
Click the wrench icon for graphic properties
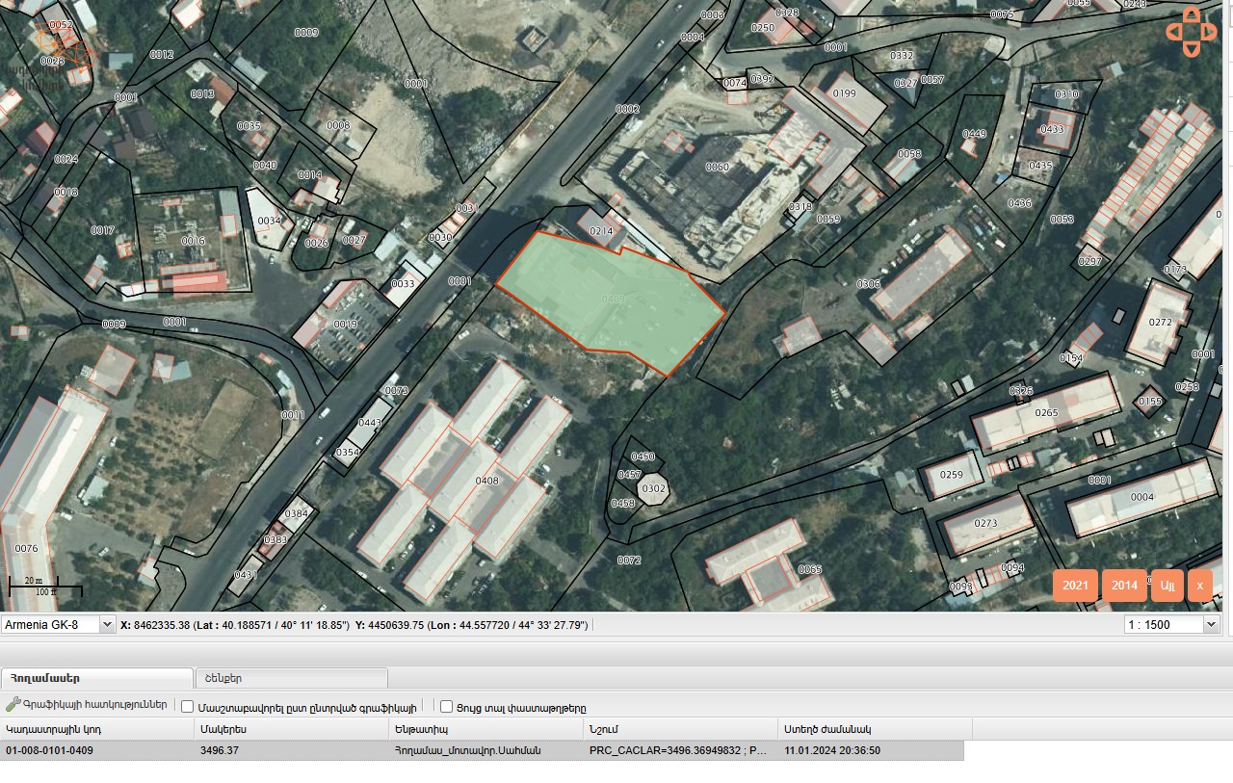pyautogui.click(x=13, y=705)
